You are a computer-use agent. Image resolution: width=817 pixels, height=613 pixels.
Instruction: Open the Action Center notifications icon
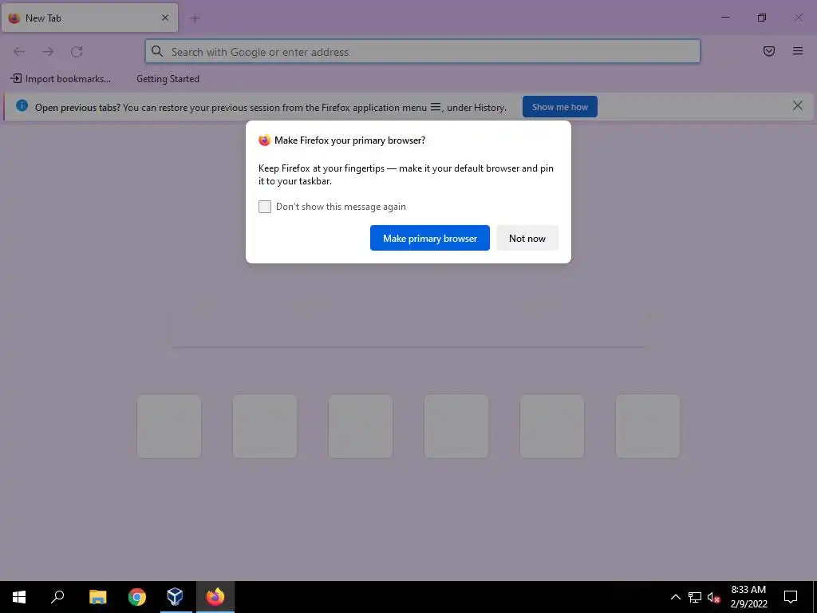(791, 597)
